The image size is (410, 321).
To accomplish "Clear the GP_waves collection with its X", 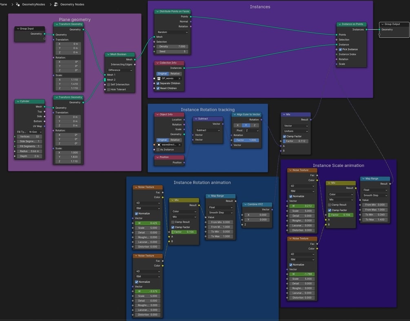I will point(180,78).
